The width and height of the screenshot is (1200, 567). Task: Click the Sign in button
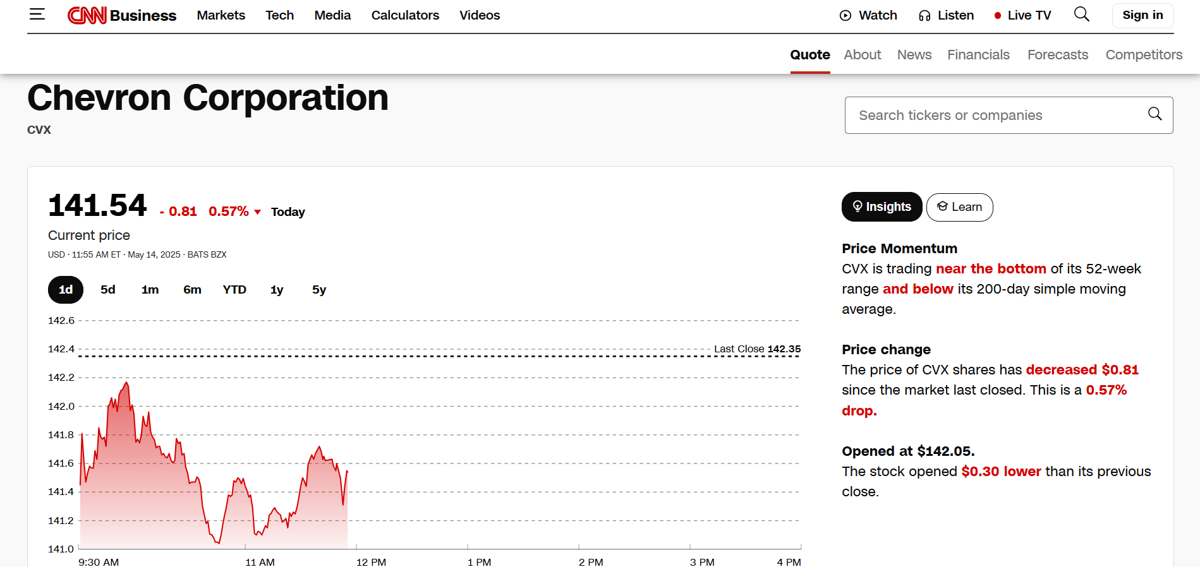pyautogui.click(x=1142, y=15)
